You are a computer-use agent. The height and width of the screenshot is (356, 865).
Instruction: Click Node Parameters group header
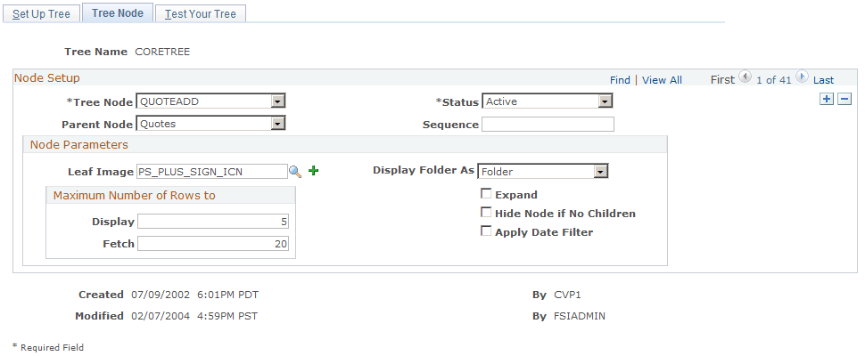(x=78, y=145)
